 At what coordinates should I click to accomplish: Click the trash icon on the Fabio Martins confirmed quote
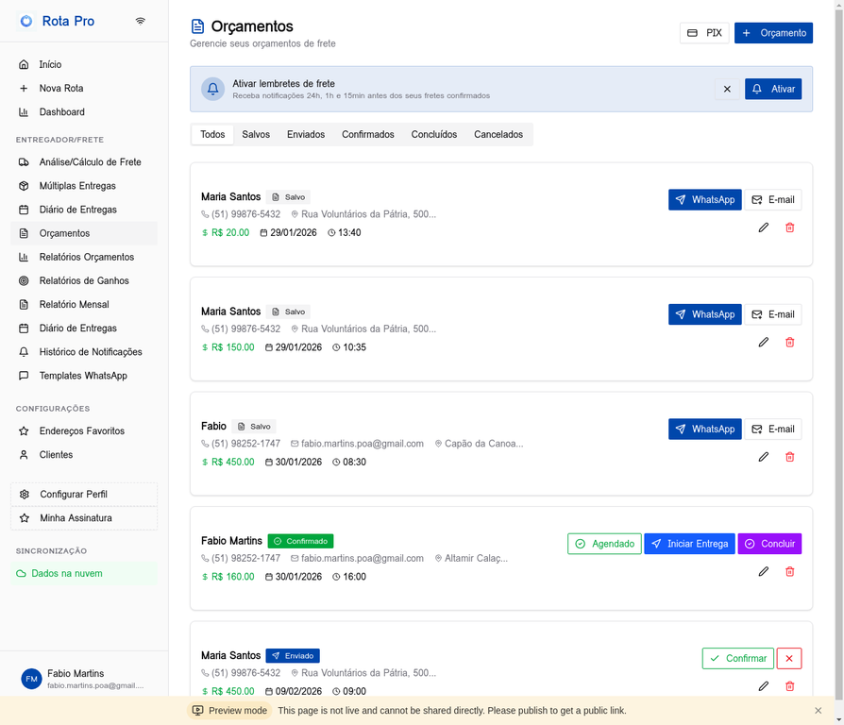click(x=789, y=572)
